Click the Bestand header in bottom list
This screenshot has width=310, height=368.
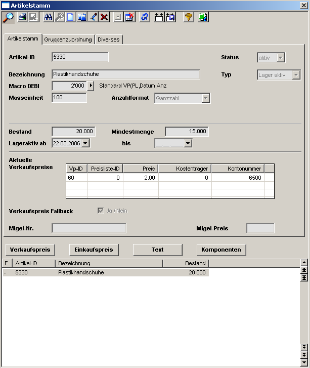pyautogui.click(x=186, y=263)
